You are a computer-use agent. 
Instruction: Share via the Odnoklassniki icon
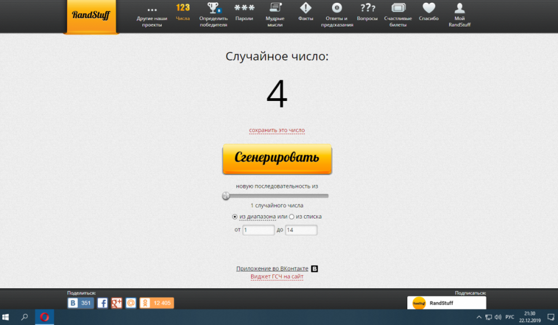tap(145, 303)
